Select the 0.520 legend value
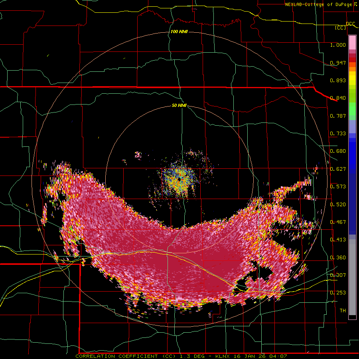The width and height of the screenshot is (359, 359). pyautogui.click(x=338, y=205)
